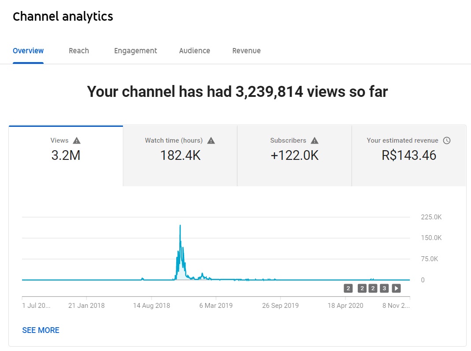Click the leftmost "2" video marker

(348, 288)
